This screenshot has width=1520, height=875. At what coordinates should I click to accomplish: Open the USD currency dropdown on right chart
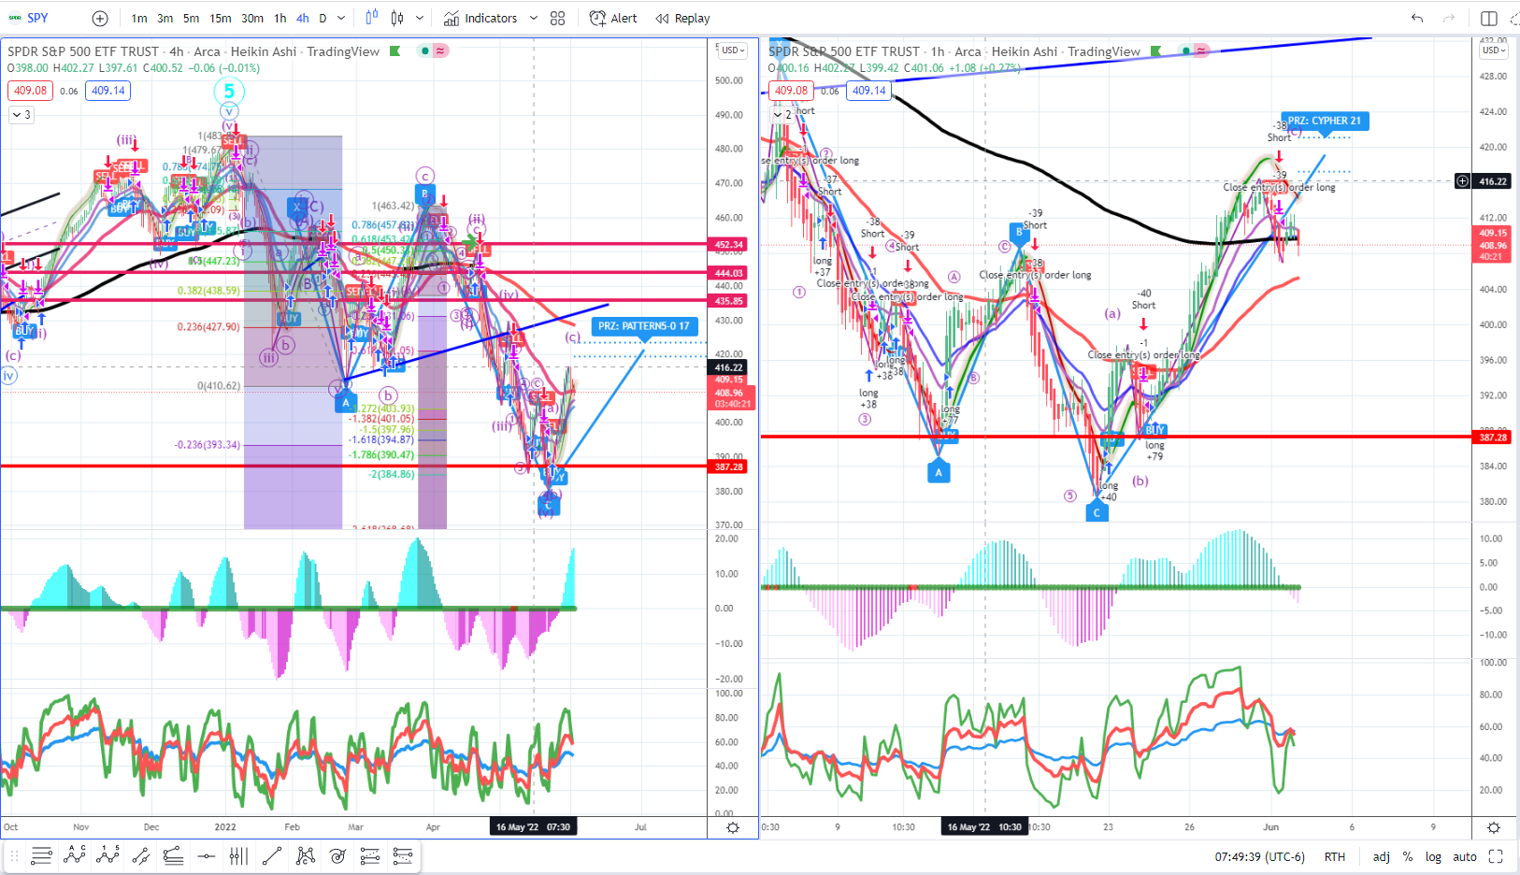coord(1493,50)
